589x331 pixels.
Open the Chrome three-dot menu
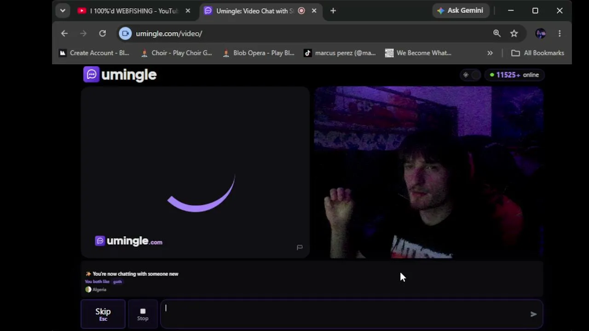(560, 33)
